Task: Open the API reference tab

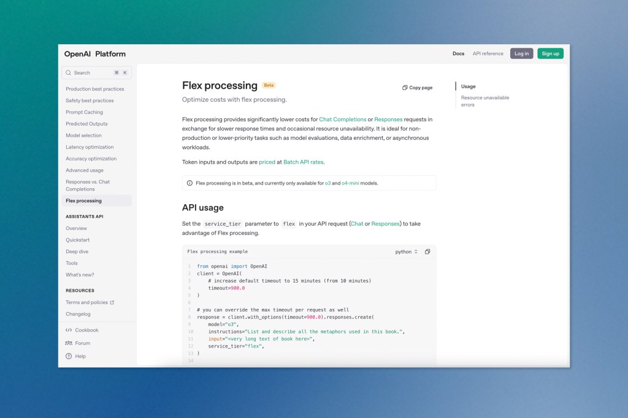Action: click(x=488, y=54)
